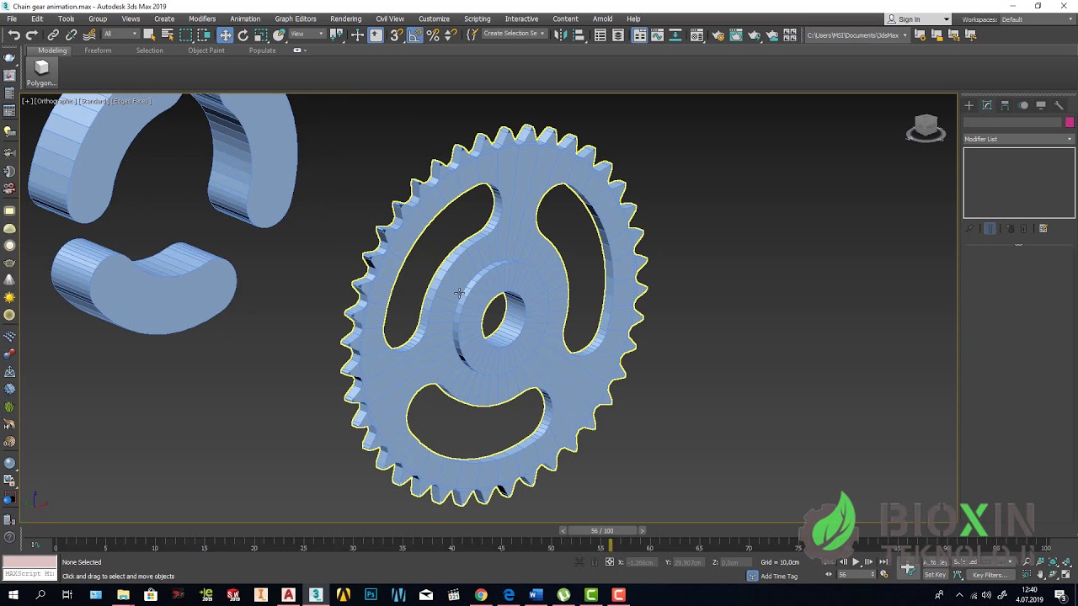
Task: Open the Material Editor icon
Action: point(696,35)
